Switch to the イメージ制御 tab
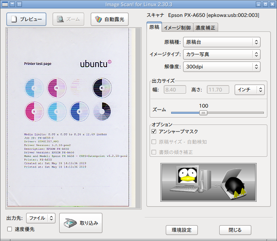 click(x=177, y=28)
